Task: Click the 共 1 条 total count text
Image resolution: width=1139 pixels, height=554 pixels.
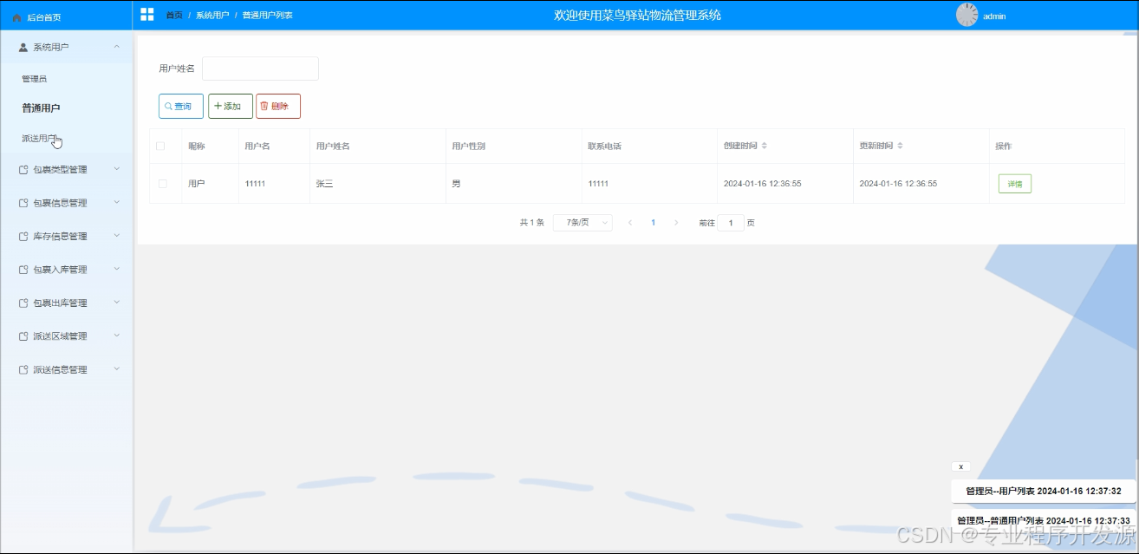Action: (x=532, y=223)
